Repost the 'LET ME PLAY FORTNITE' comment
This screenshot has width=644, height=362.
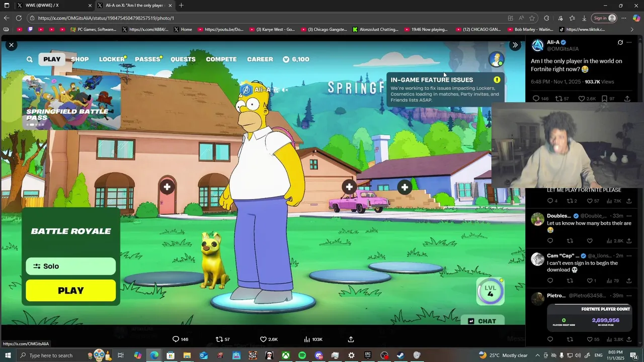pyautogui.click(x=572, y=201)
